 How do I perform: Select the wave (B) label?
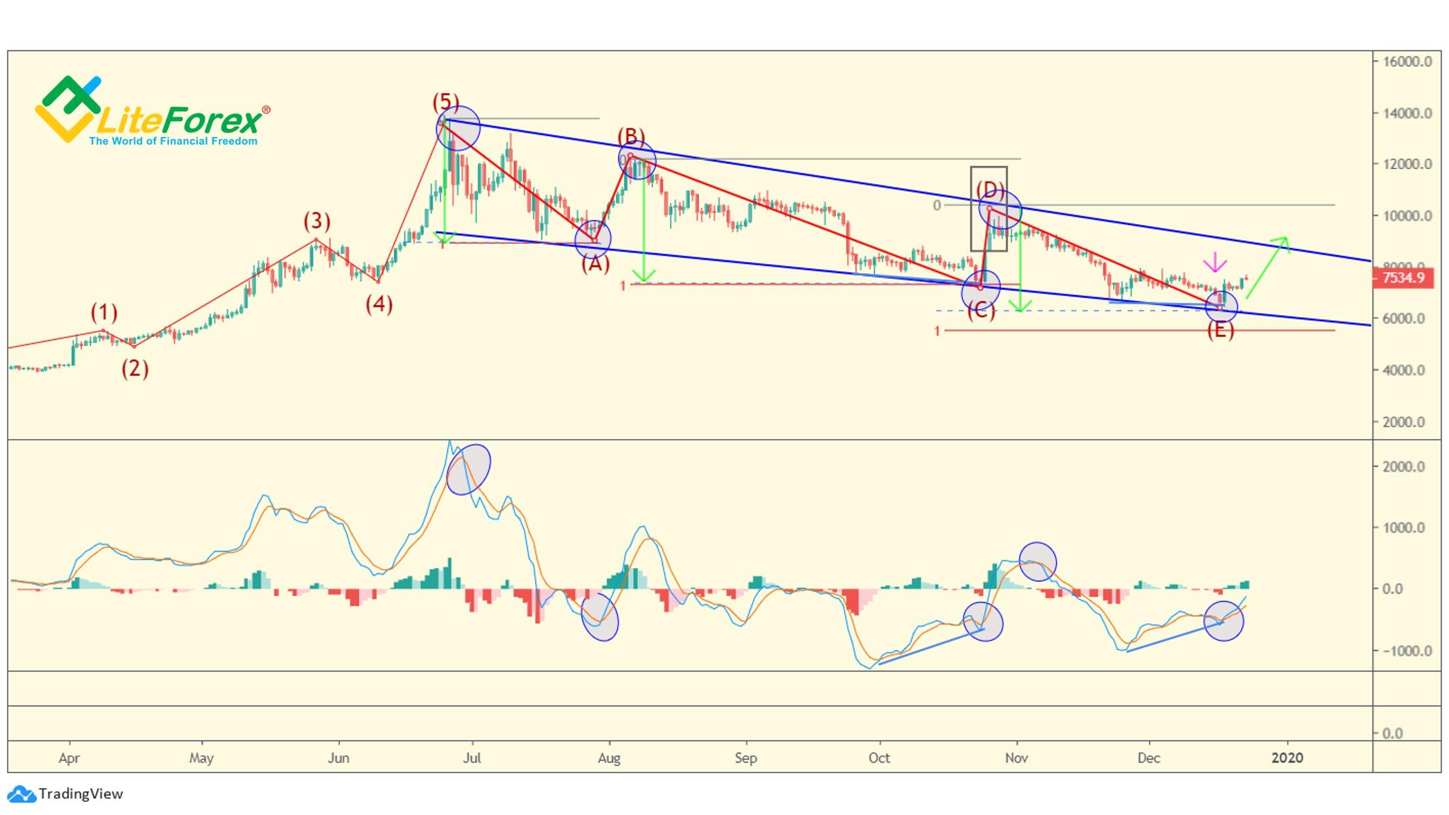tap(631, 136)
